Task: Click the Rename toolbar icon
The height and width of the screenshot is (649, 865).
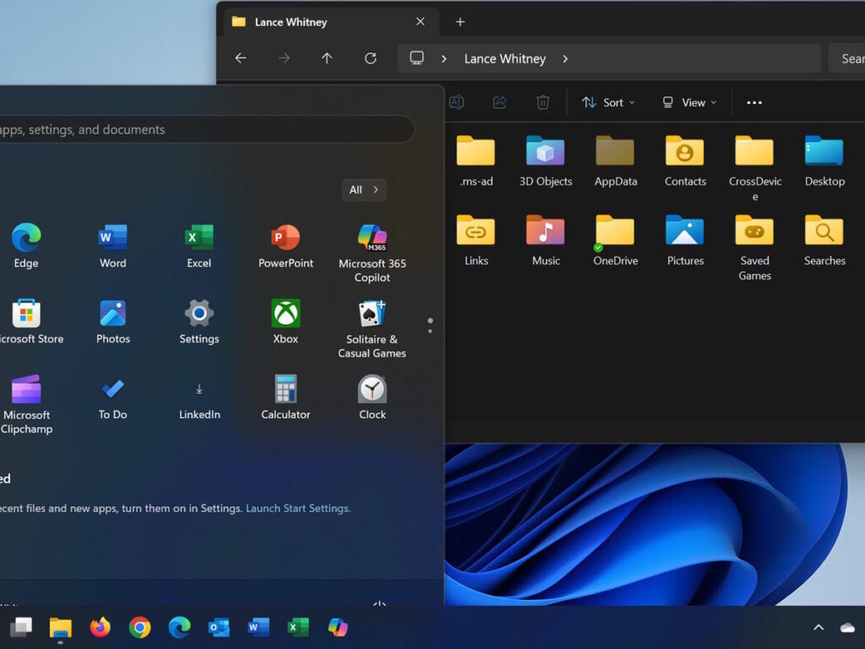Action: tap(457, 102)
